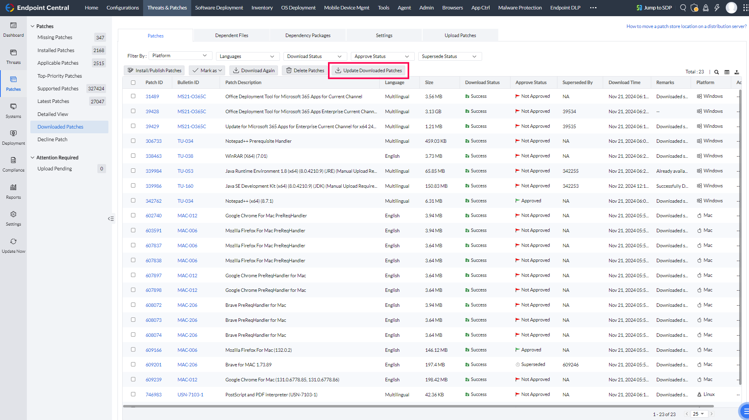Tick the checkbox for patch 342762
Viewport: 749px width, 420px height.
133,201
